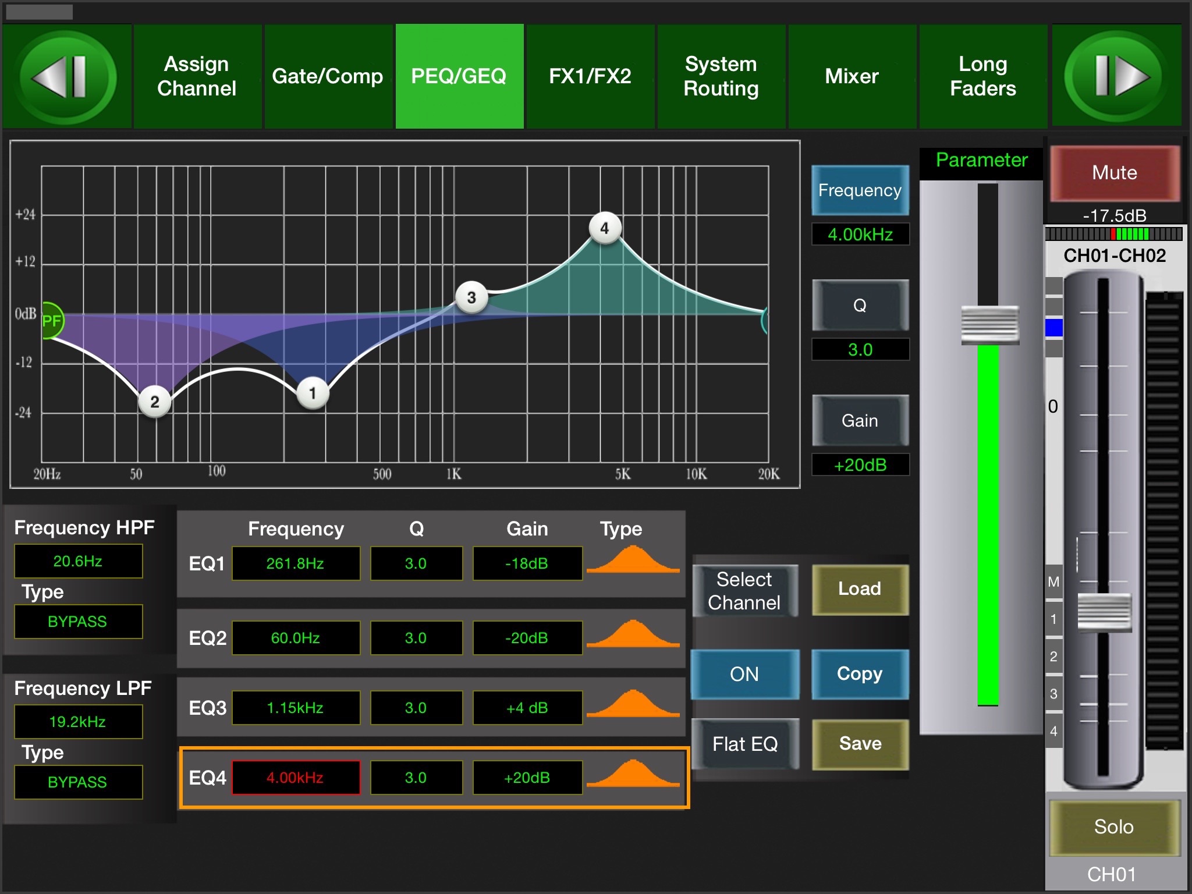Screen dimensions: 1192x894
Task: Select EQ band node 3 on graph
Action: (471, 297)
